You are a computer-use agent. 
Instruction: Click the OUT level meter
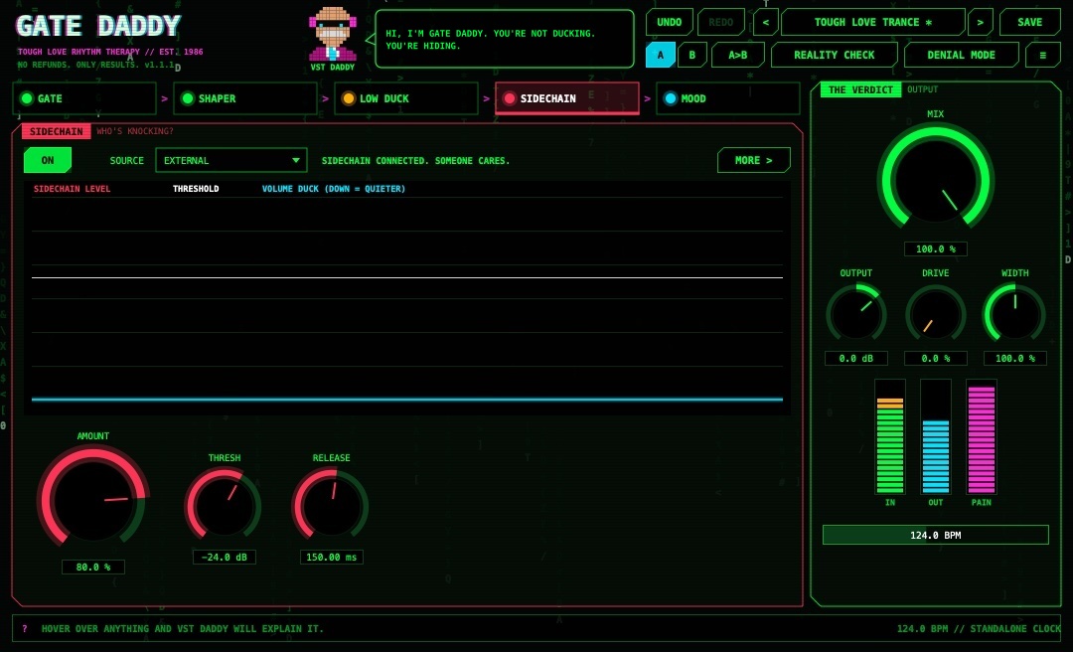click(936, 437)
